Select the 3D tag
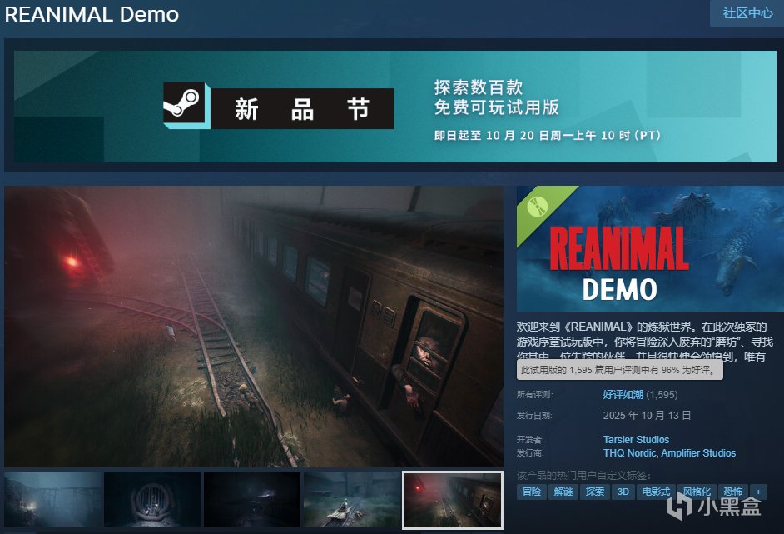Image resolution: width=784 pixels, height=534 pixels. coord(623,492)
